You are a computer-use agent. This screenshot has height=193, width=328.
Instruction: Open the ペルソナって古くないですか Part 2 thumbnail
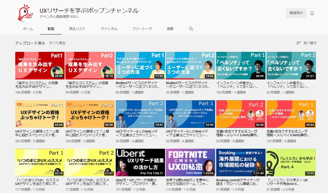(291, 65)
